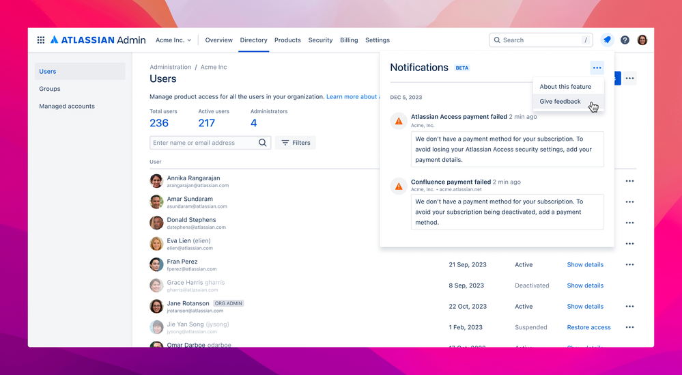Viewport: 682px width, 375px height.
Task: Go to the Overview tab
Action: tap(218, 40)
